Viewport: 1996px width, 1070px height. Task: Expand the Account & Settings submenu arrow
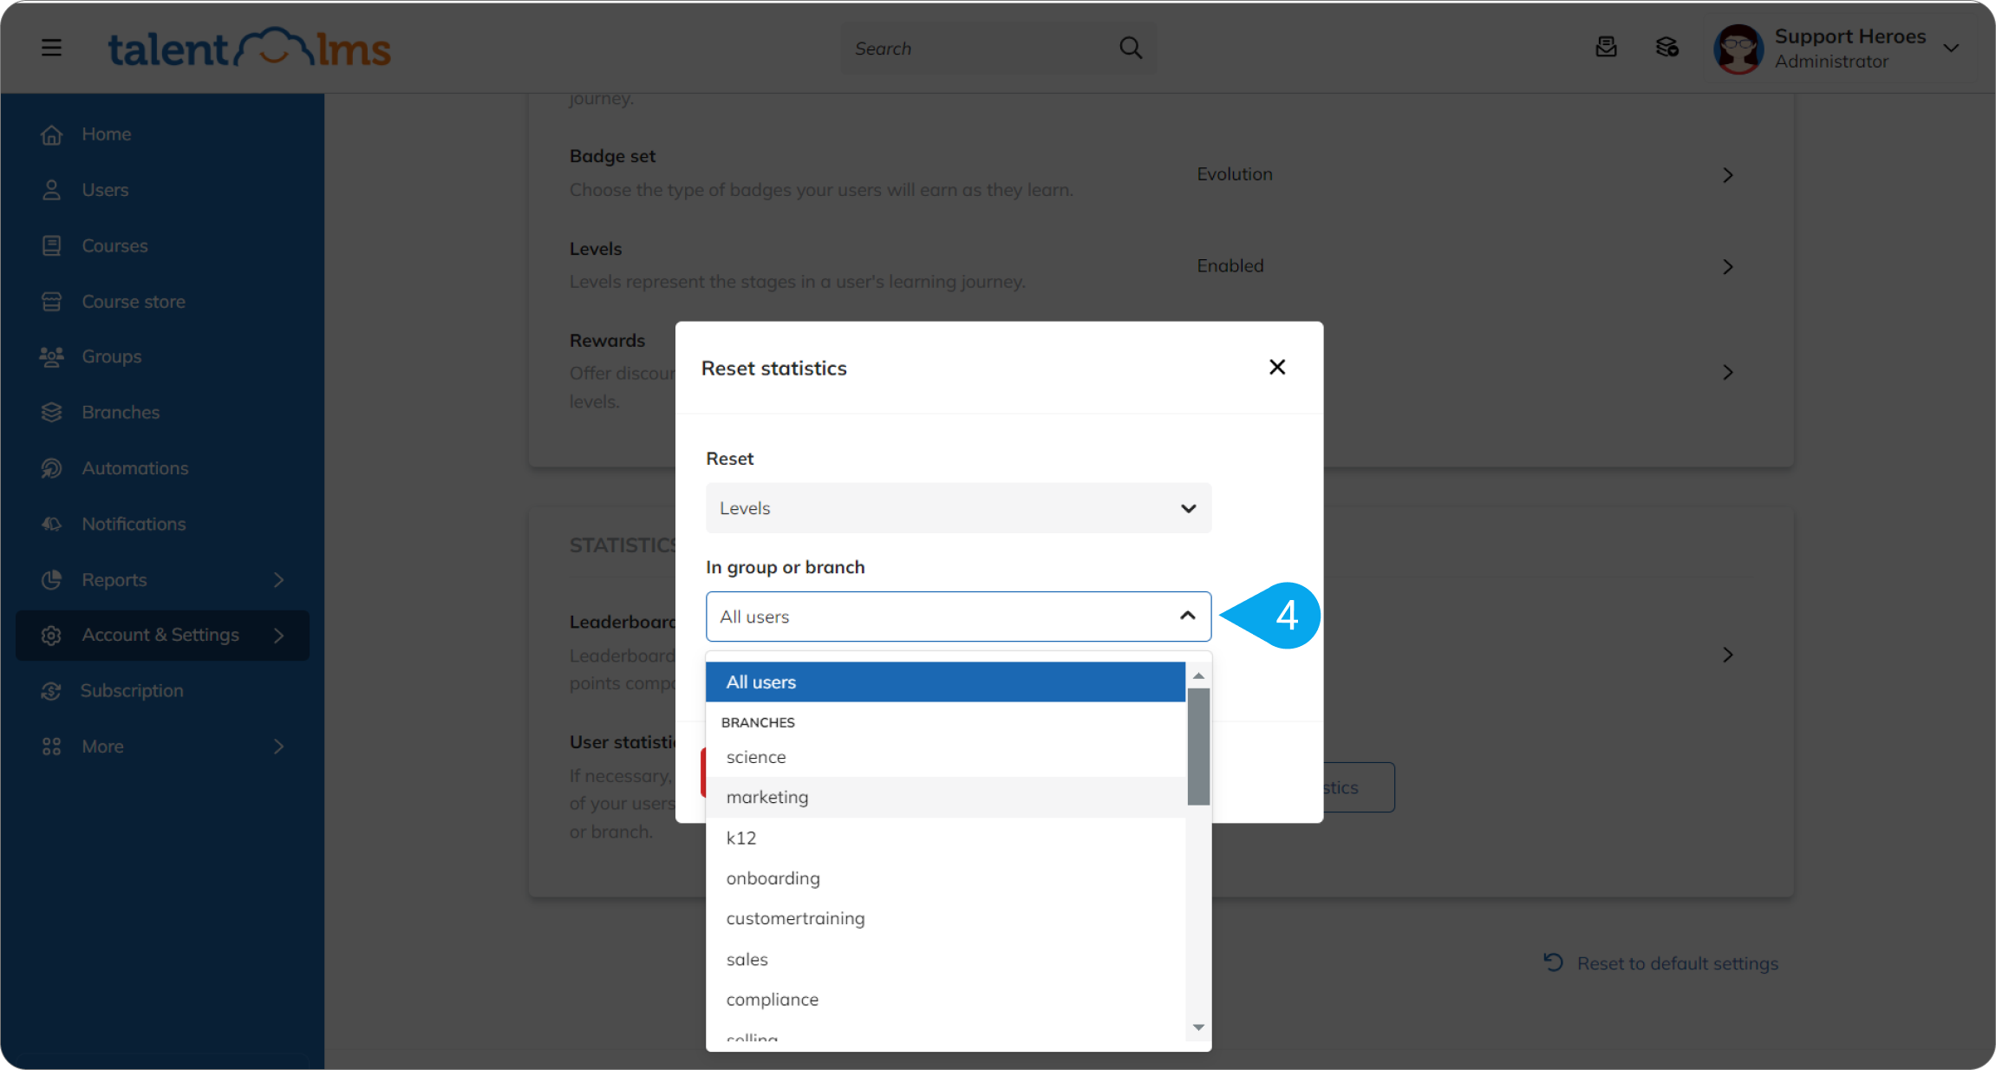pos(278,636)
